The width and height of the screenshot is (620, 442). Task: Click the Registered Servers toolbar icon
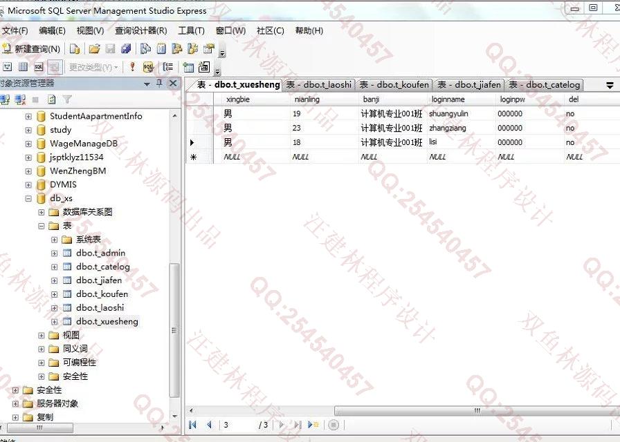tap(145, 49)
